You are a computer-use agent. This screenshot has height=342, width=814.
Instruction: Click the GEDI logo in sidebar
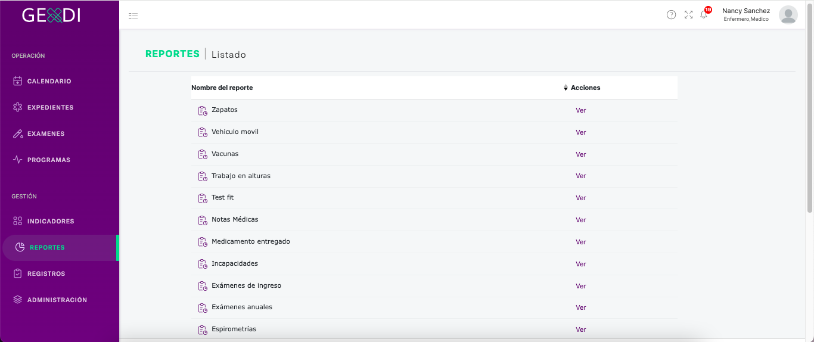point(51,15)
